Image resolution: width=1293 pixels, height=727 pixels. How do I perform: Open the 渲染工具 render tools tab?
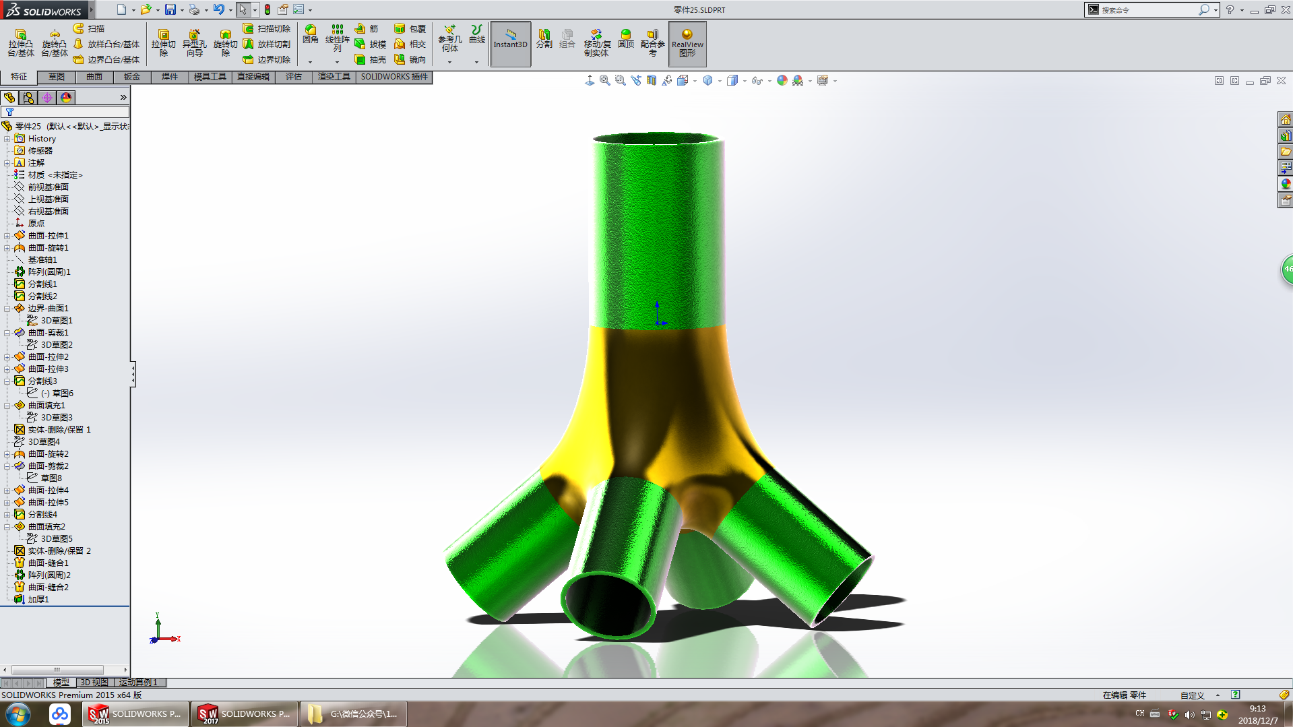click(334, 77)
